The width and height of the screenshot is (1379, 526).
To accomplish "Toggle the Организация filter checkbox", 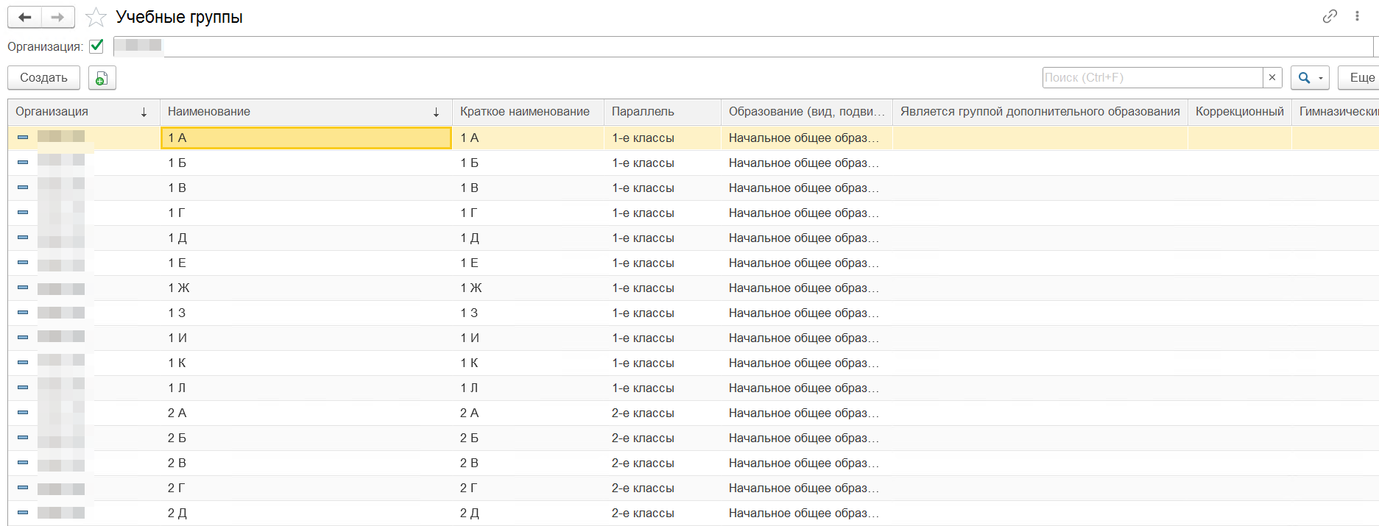I will pyautogui.click(x=96, y=46).
